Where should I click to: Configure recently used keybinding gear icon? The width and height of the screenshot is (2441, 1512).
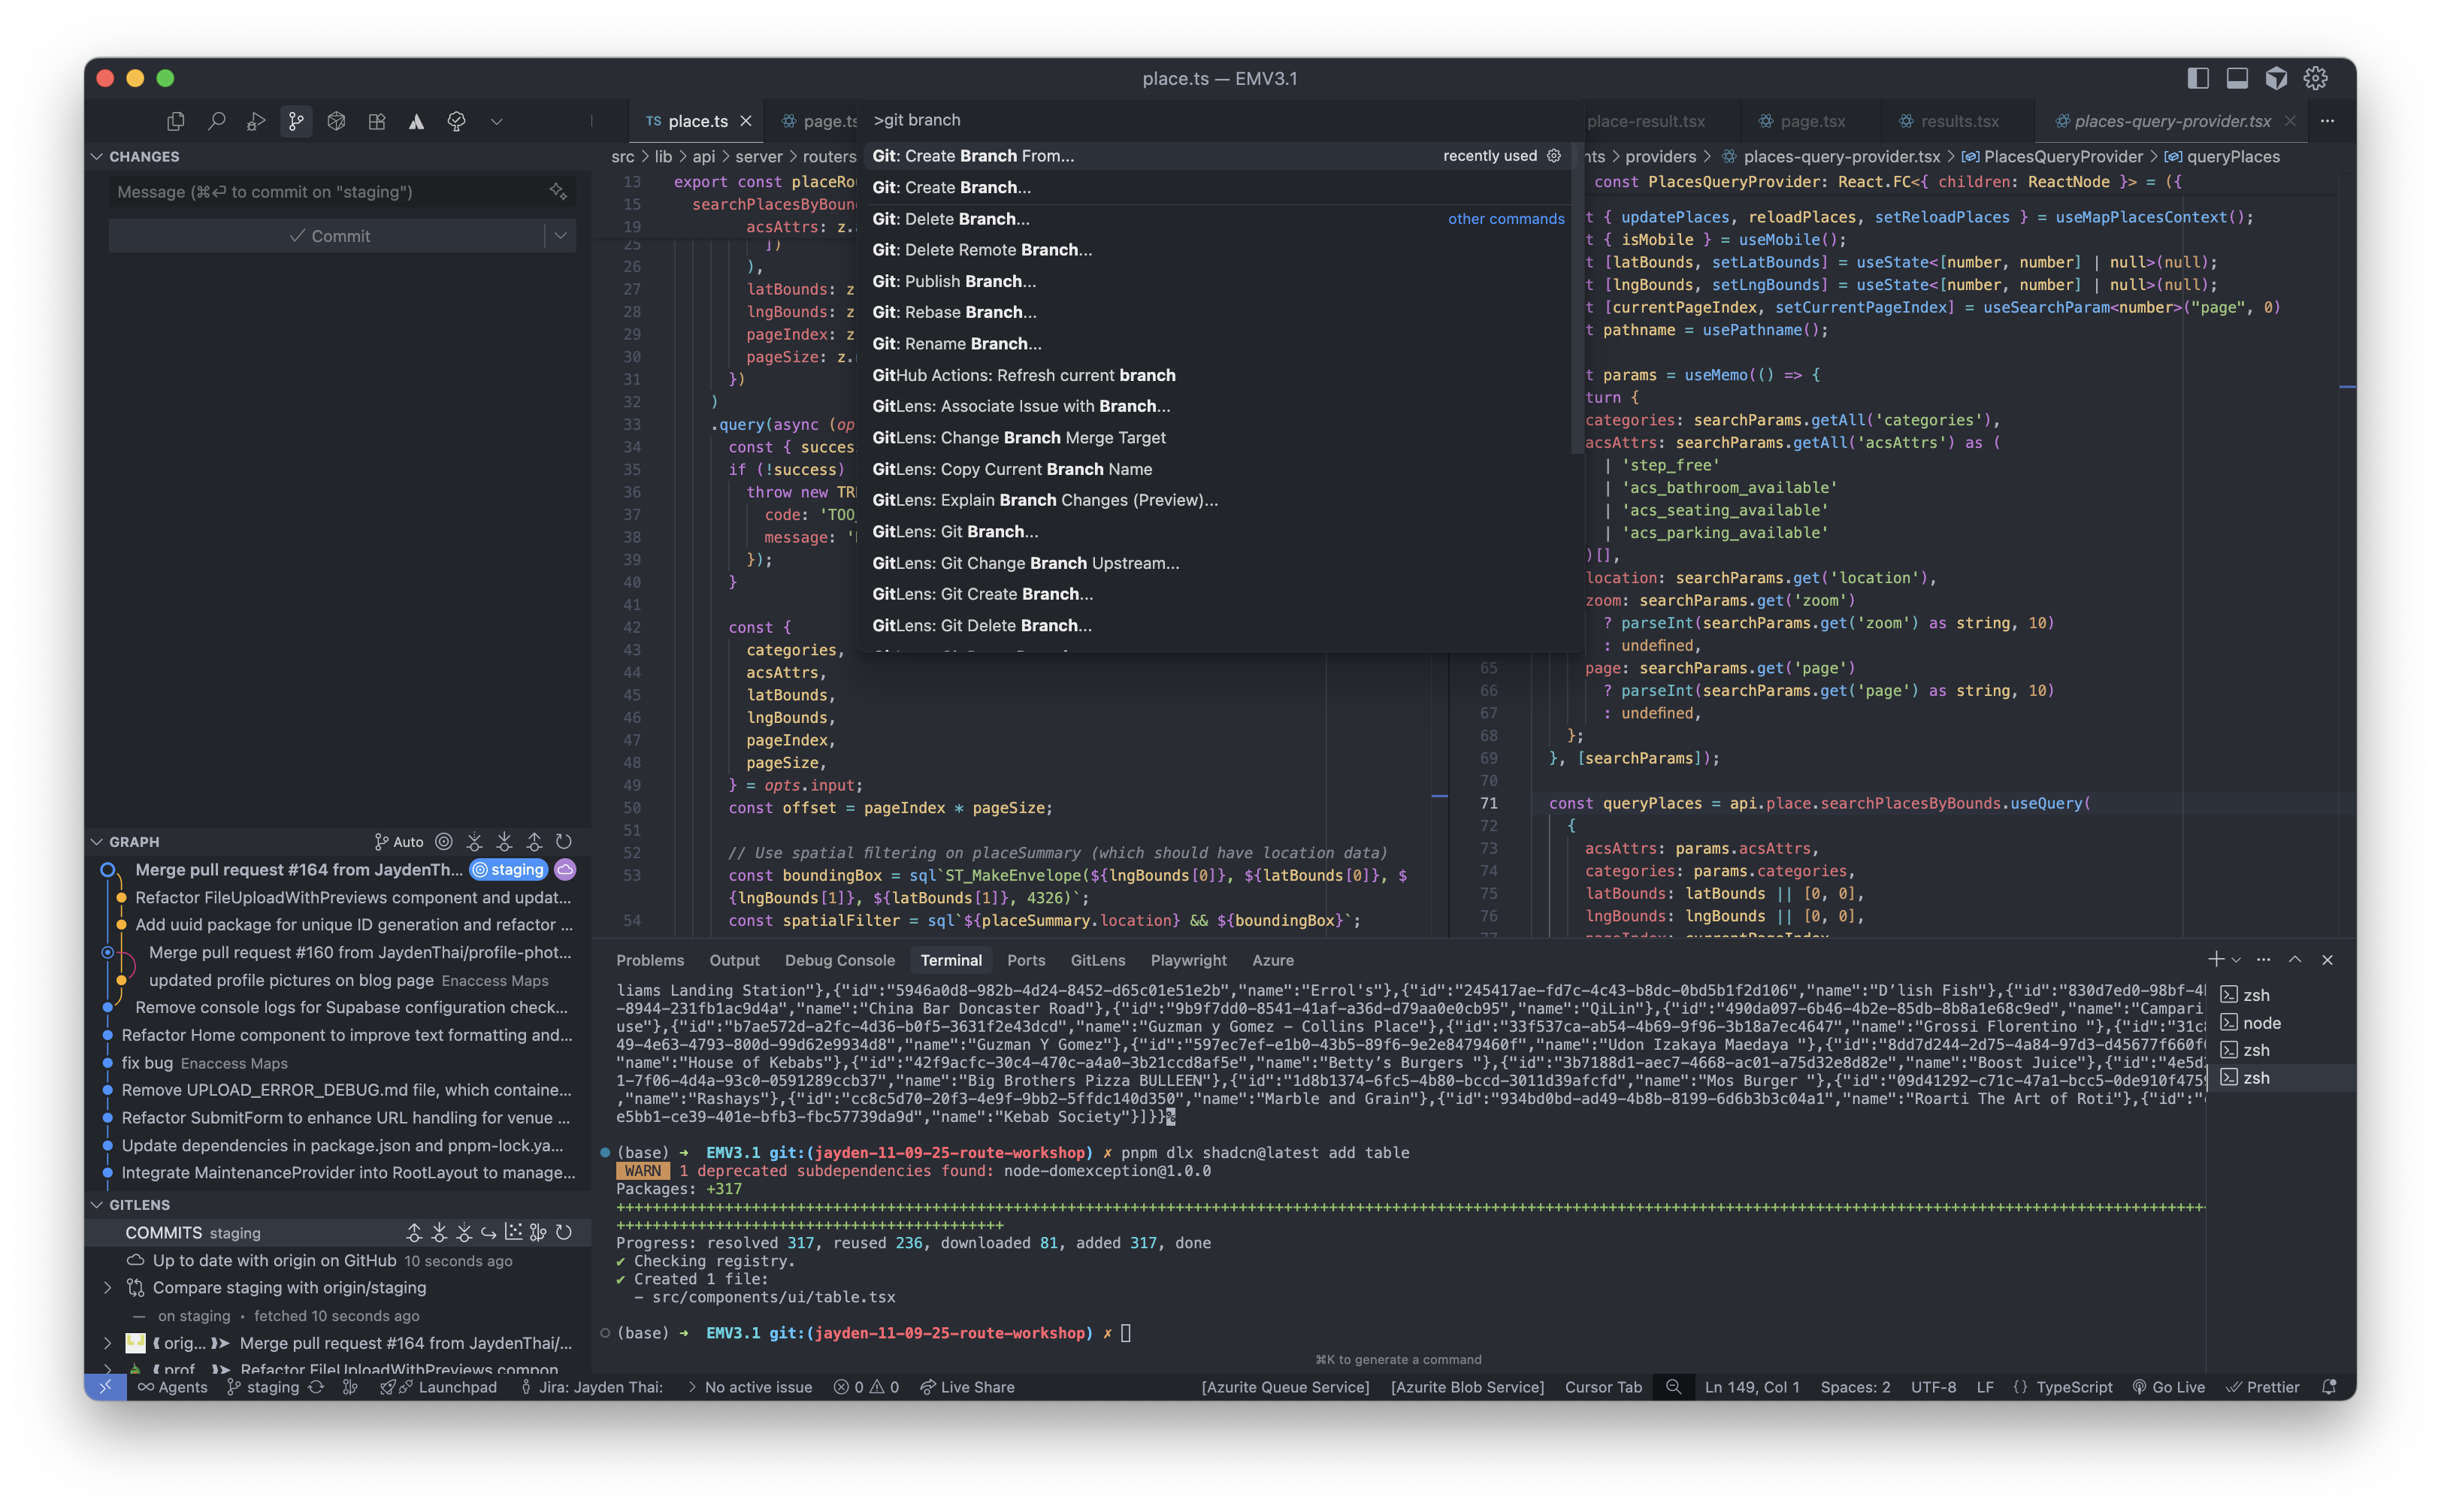[1554, 156]
